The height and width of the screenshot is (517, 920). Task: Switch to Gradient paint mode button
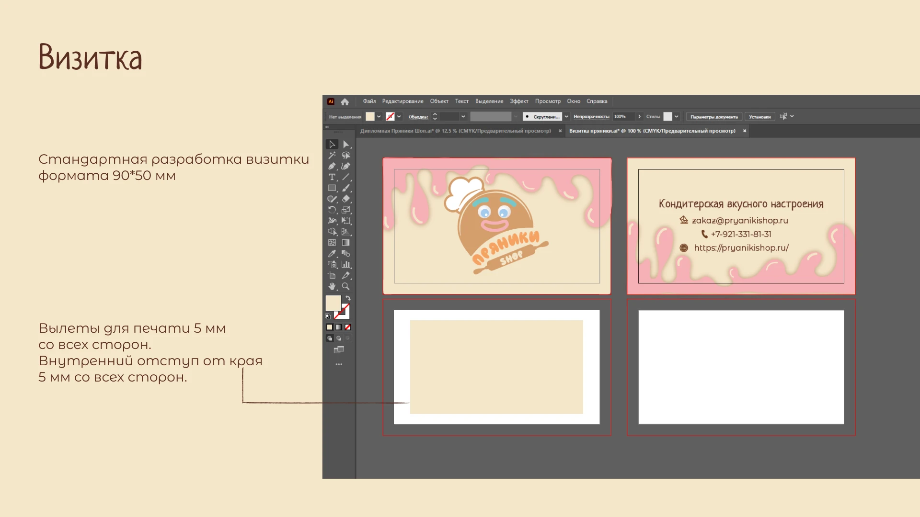click(339, 327)
